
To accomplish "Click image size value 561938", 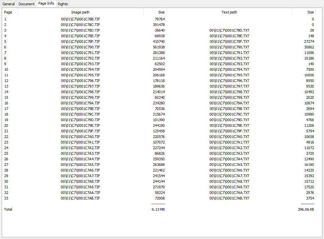I will click(x=159, y=47).
